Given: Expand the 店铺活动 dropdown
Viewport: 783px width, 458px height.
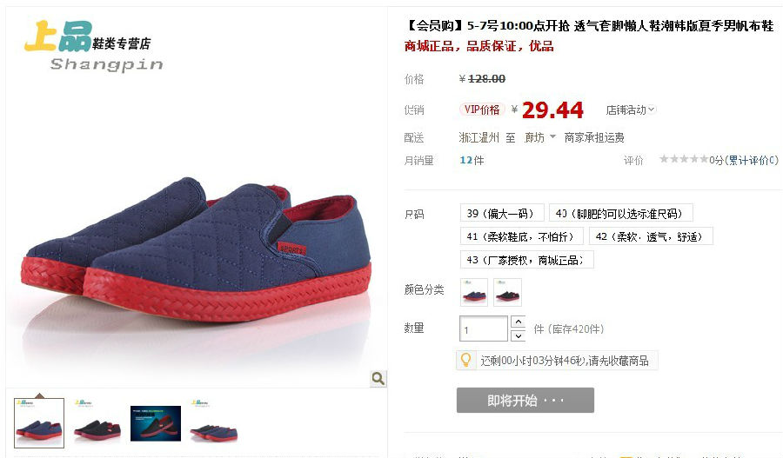Looking at the screenshot, I should 630,110.
